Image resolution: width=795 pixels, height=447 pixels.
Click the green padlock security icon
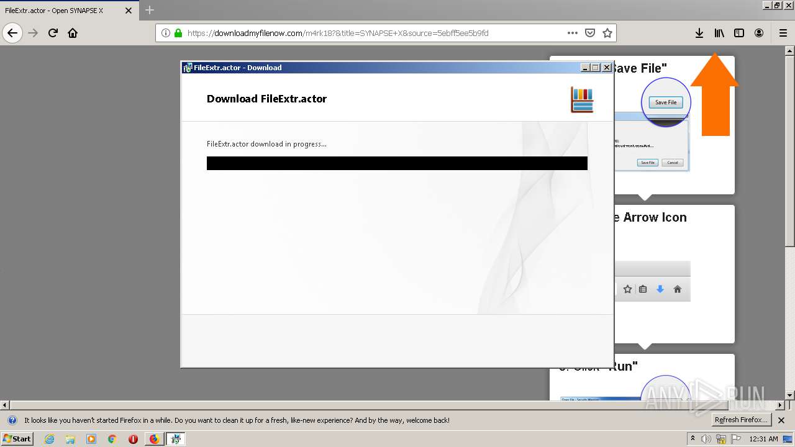[x=178, y=33]
